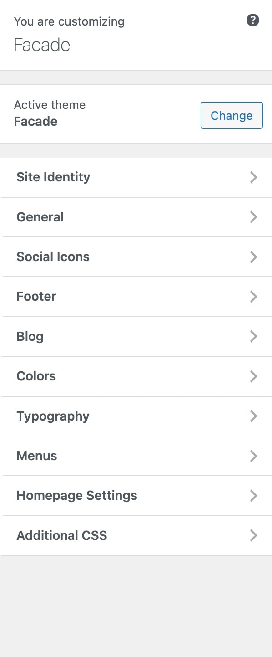Open the Blog settings section

point(136,337)
